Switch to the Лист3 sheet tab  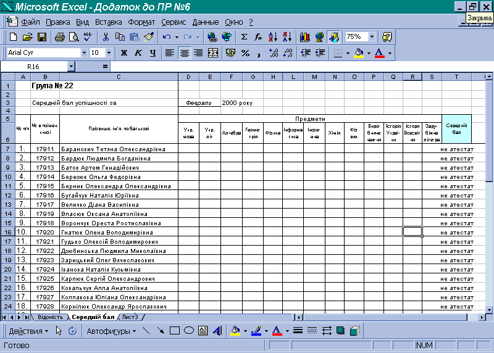point(130,317)
